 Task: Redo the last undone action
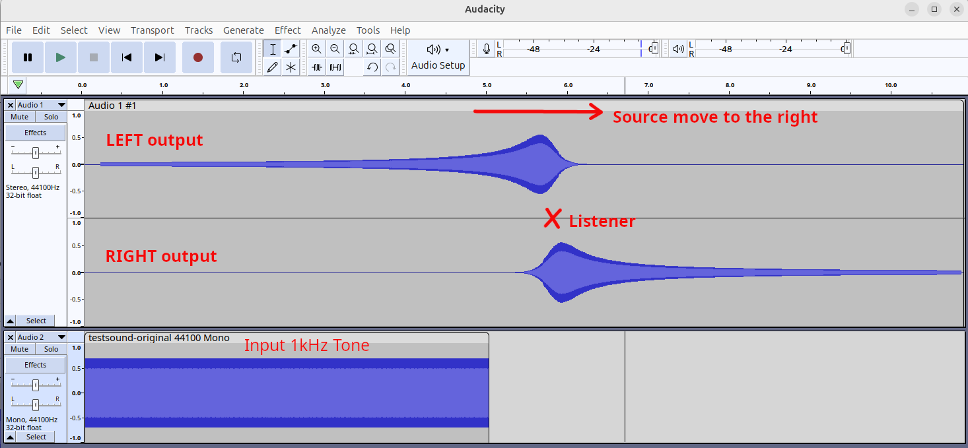[x=391, y=67]
